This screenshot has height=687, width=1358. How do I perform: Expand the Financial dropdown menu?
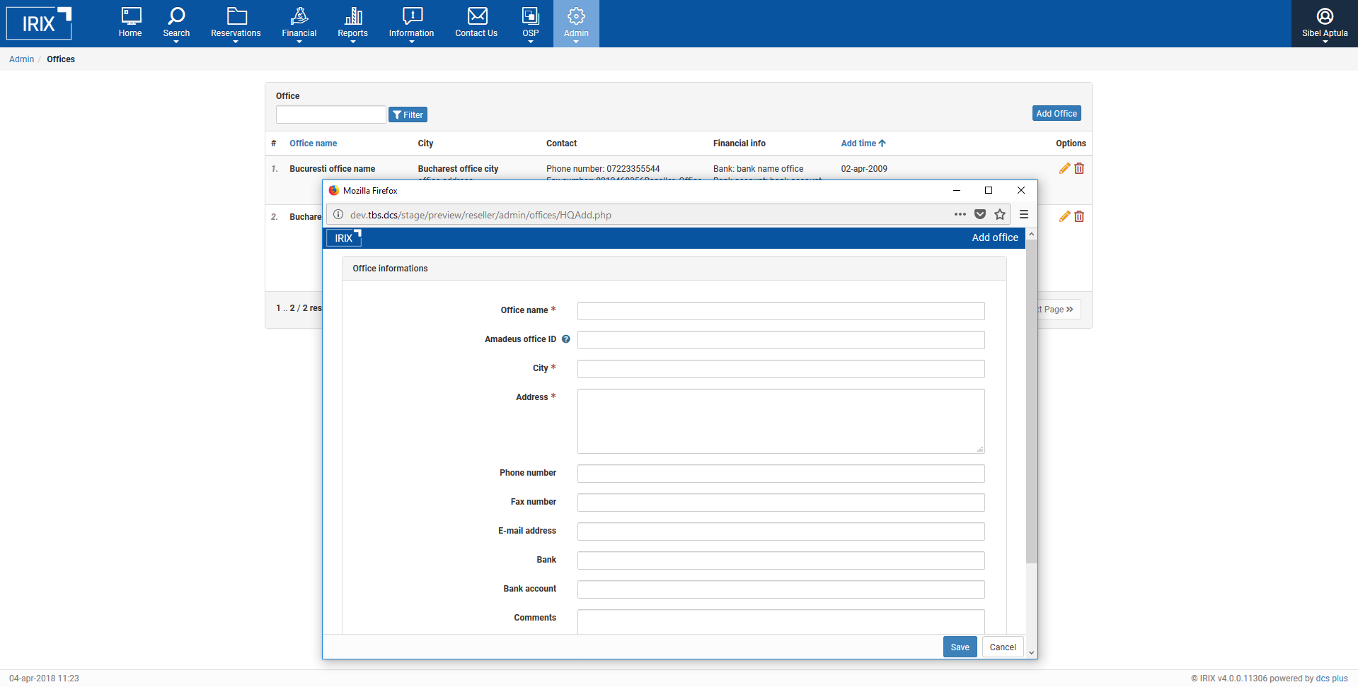[299, 24]
